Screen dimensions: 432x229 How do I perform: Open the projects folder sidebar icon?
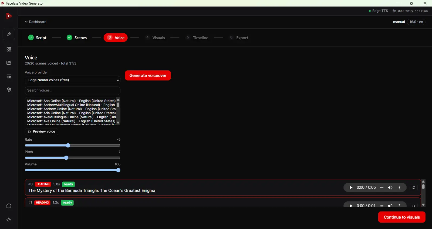(x=9, y=63)
